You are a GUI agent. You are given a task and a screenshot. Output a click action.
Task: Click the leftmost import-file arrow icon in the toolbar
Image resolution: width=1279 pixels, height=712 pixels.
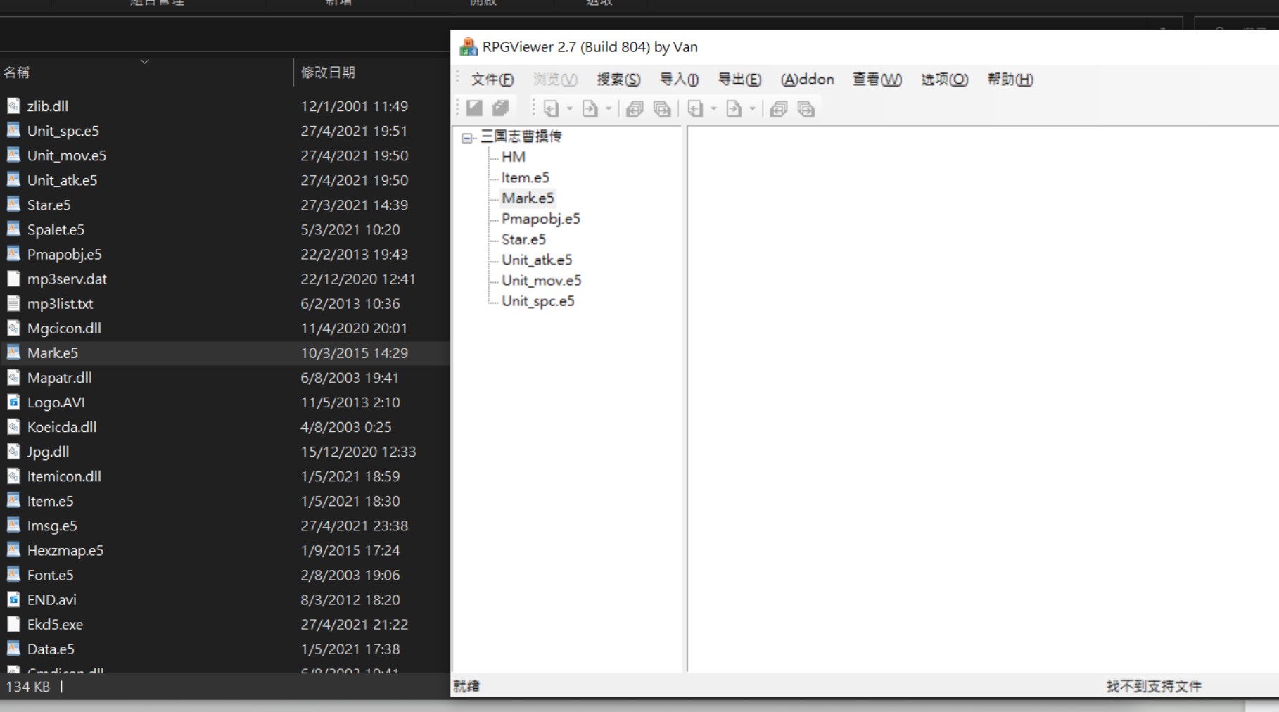point(552,109)
